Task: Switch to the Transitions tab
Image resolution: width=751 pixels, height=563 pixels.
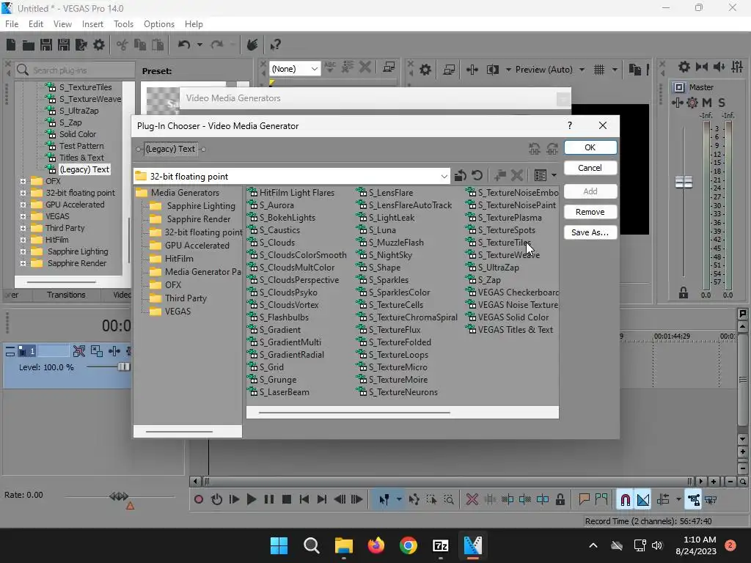Action: 66,295
